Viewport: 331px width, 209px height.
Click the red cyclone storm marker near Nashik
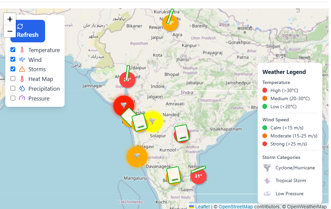click(123, 106)
